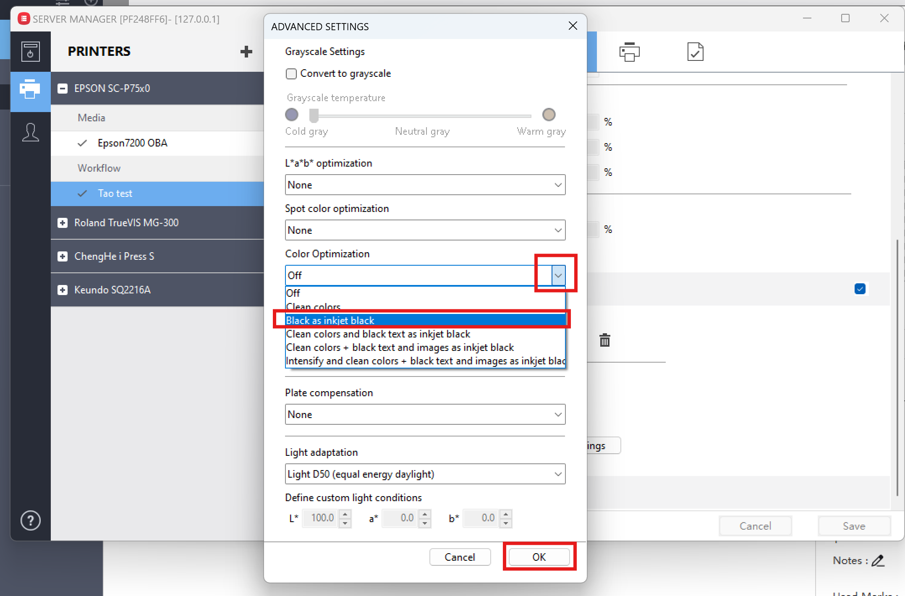Open the user account sidebar icon
The image size is (905, 596).
pos(30,133)
